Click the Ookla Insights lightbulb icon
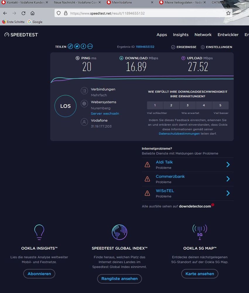The height and width of the screenshot is (293, 249). (x=39, y=232)
